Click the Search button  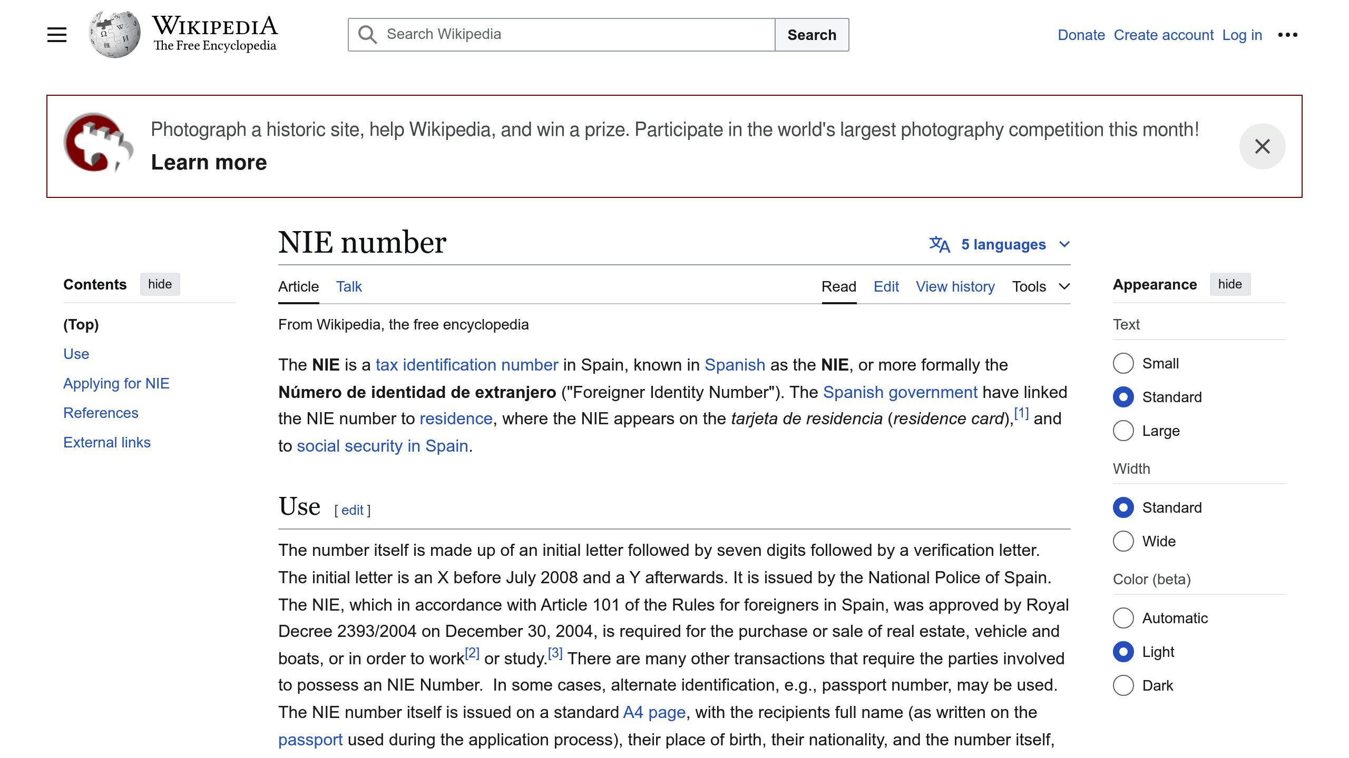(812, 35)
